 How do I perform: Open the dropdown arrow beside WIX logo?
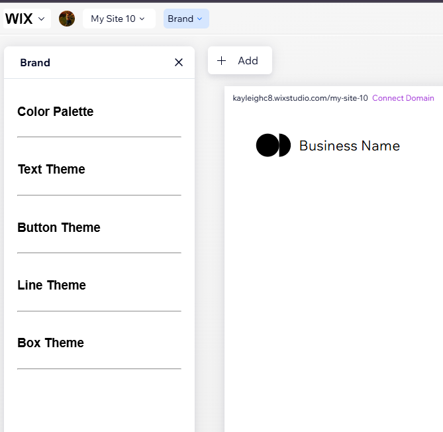point(42,19)
